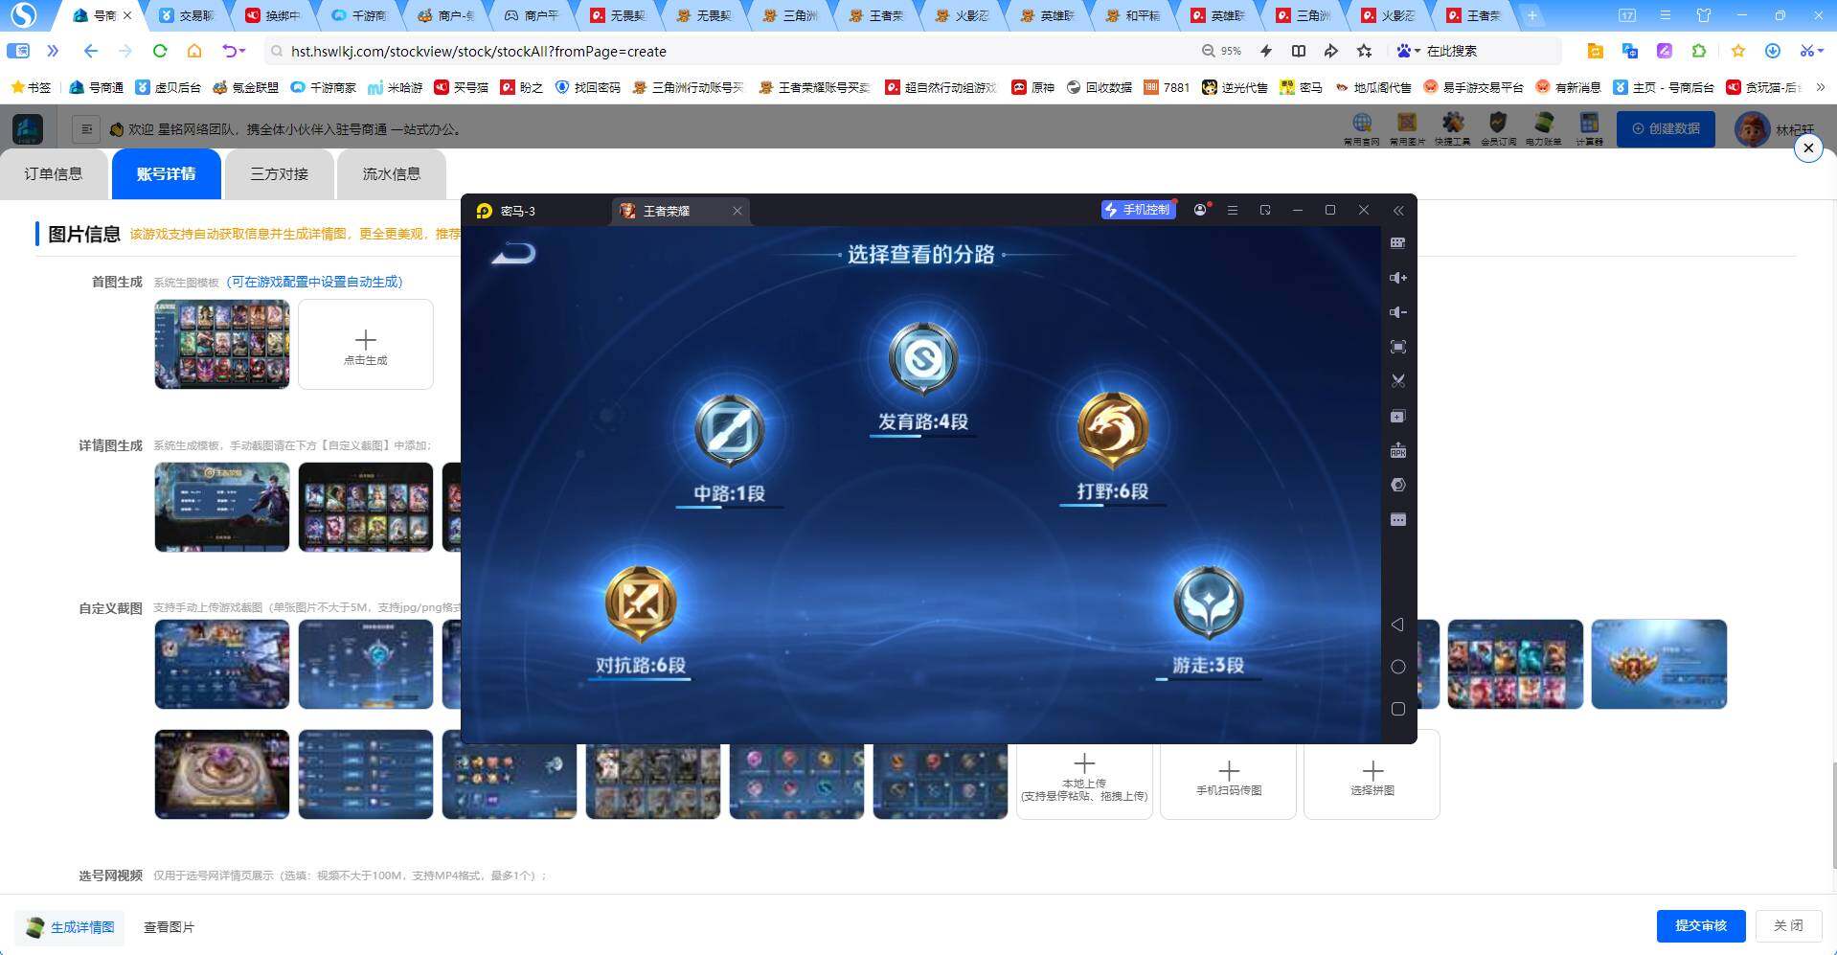Select the 发育路 lane badge
This screenshot has height=955, width=1837.
[922, 359]
